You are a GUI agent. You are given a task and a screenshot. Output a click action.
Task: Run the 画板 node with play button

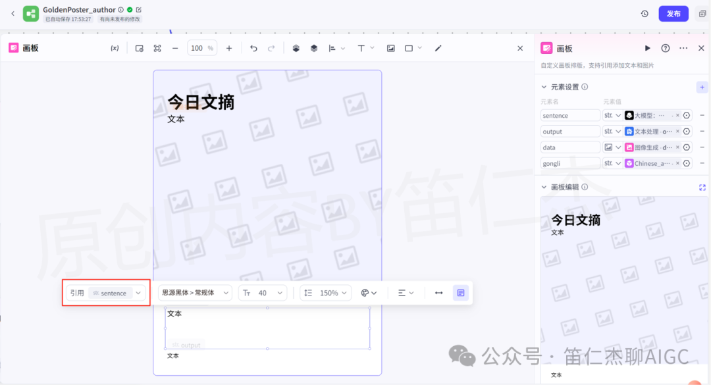coord(648,48)
